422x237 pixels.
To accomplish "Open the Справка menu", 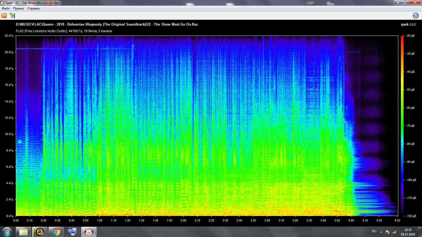I will [x=33, y=9].
